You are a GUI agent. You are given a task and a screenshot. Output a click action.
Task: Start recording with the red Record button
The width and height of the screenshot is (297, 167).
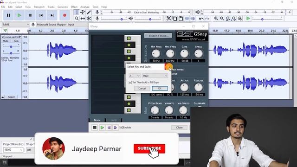click(x=65, y=15)
